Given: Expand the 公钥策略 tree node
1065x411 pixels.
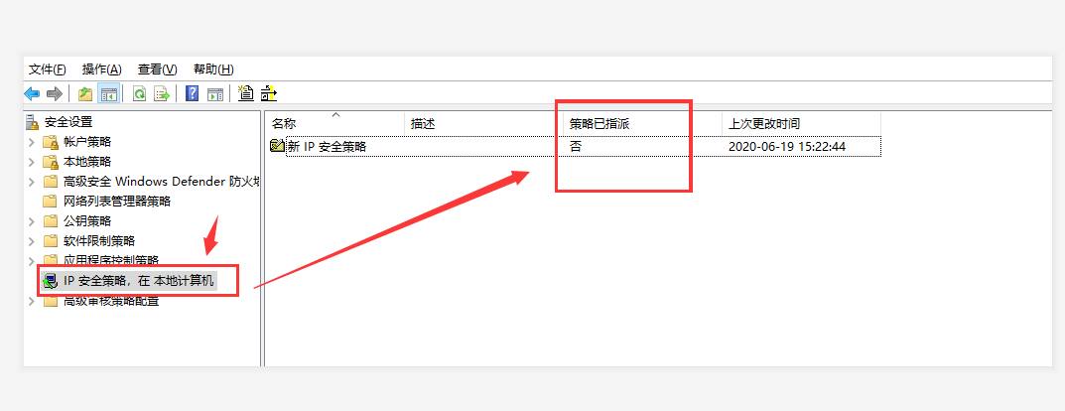Looking at the screenshot, I should click(x=32, y=221).
